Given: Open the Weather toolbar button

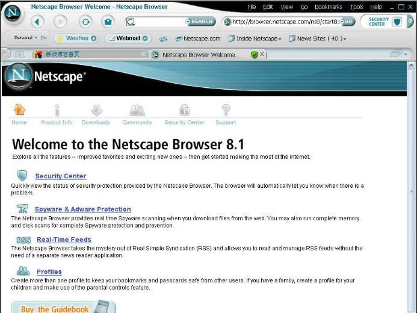Looking at the screenshot, I should pyautogui.click(x=76, y=39).
